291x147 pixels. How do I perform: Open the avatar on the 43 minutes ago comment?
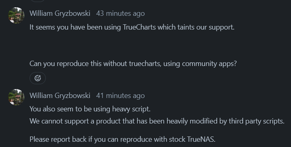coord(16,15)
